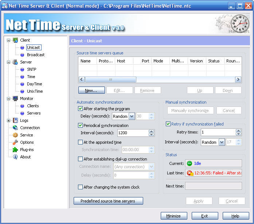Click the Minimize button at bottom
254x224 pixels.
(174, 216)
